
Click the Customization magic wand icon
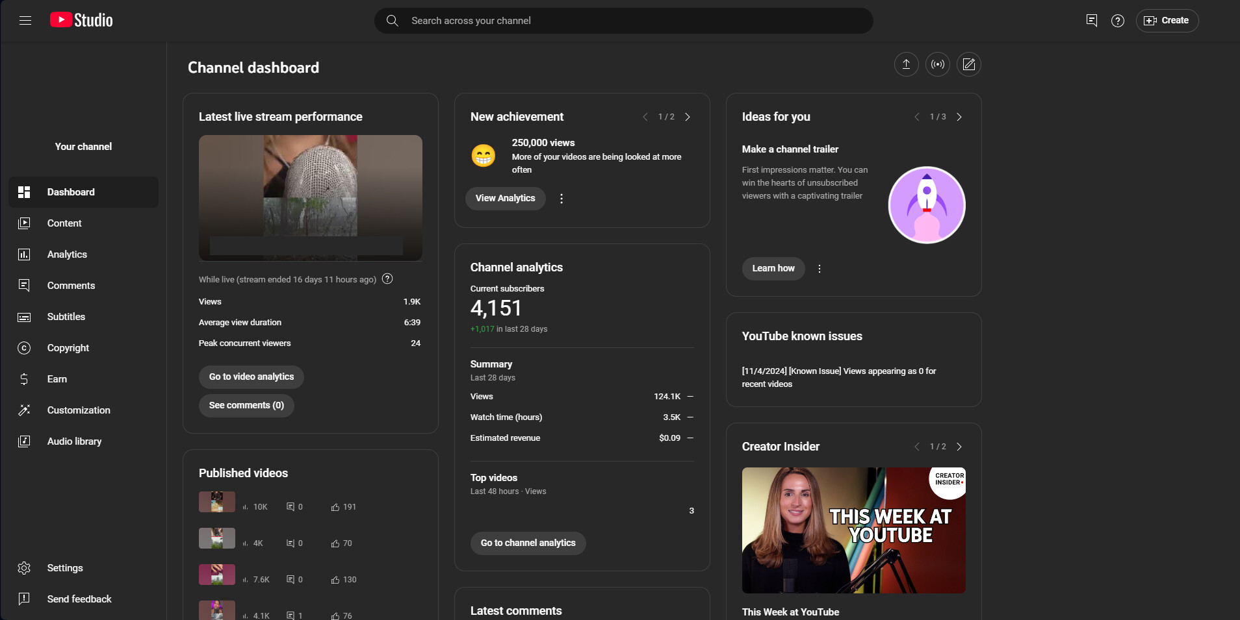(x=24, y=410)
